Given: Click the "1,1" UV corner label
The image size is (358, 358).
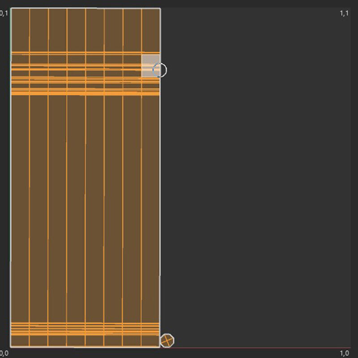Looking at the screenshot, I should click(x=344, y=13).
